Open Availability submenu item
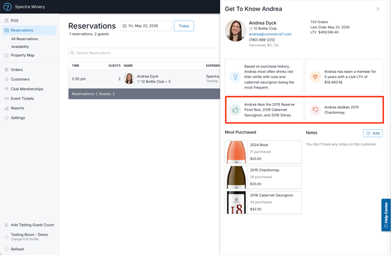This screenshot has width=391, height=255. (20, 47)
